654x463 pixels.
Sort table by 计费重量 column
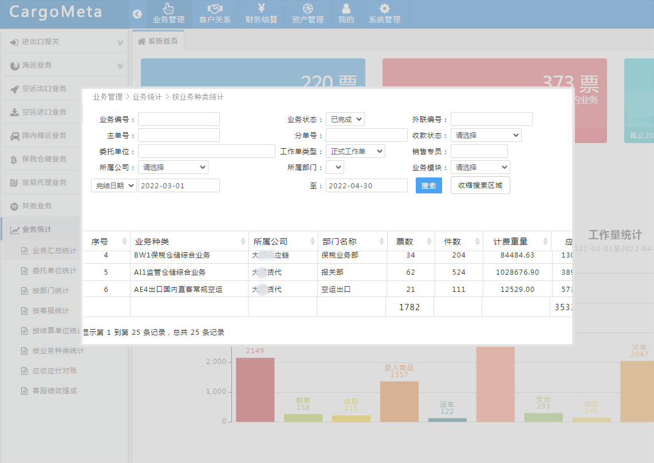click(x=517, y=242)
